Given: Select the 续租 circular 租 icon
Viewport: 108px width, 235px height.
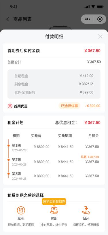Looking at the screenshot, I should pyautogui.click(x=21, y=210).
